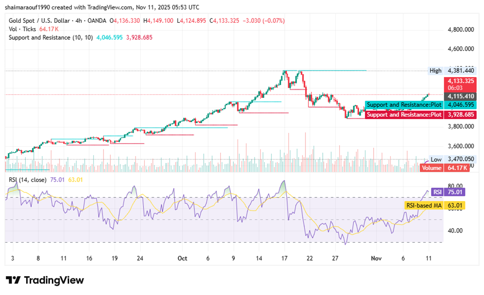Click the 80.00 level on RSI scale
The image size is (484, 295).
(455, 185)
